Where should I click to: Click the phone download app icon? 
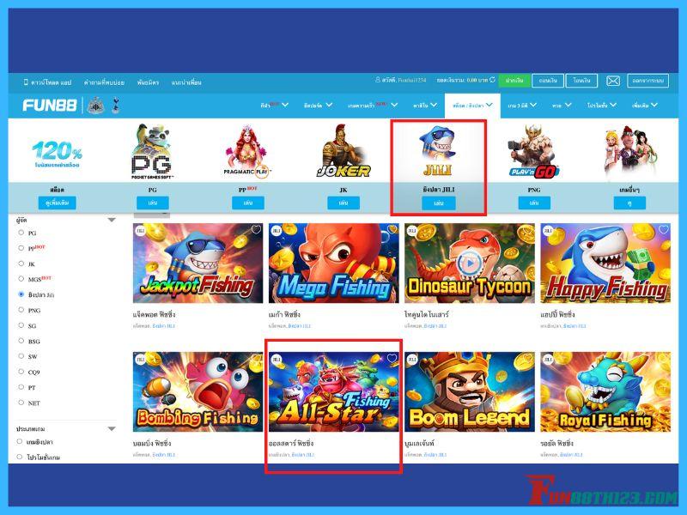(x=26, y=82)
